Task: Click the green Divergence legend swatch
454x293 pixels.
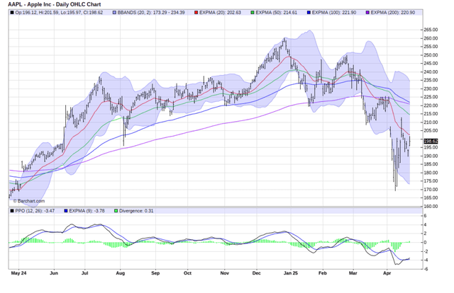Action: (116, 211)
